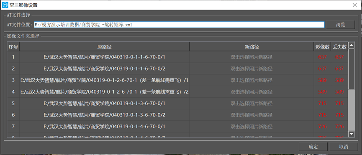Select row number 5 cell
362x155 pixels.
point(13,103)
